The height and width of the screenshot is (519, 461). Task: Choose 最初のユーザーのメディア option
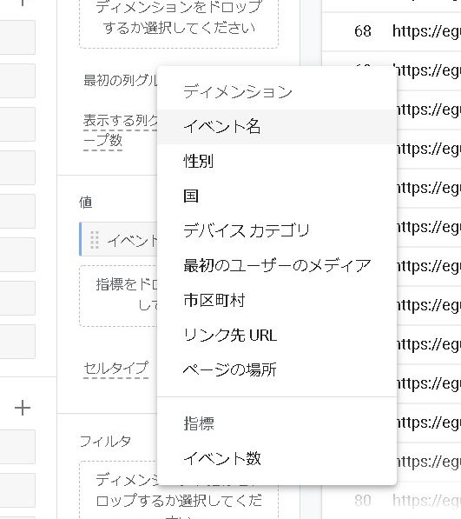tap(277, 266)
